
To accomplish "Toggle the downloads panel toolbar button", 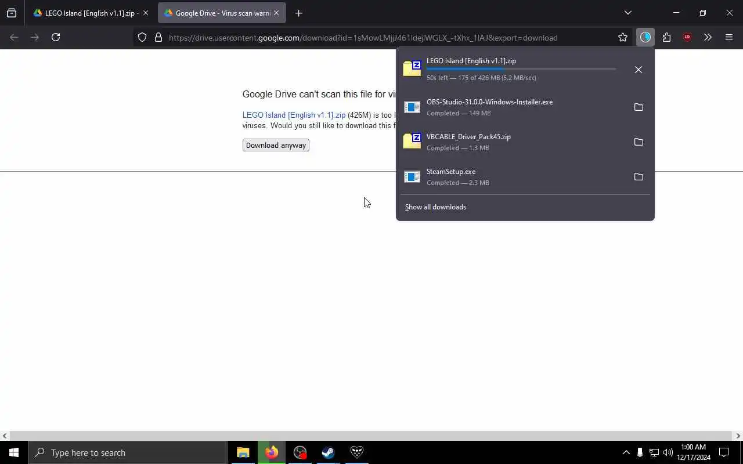I will (x=645, y=37).
